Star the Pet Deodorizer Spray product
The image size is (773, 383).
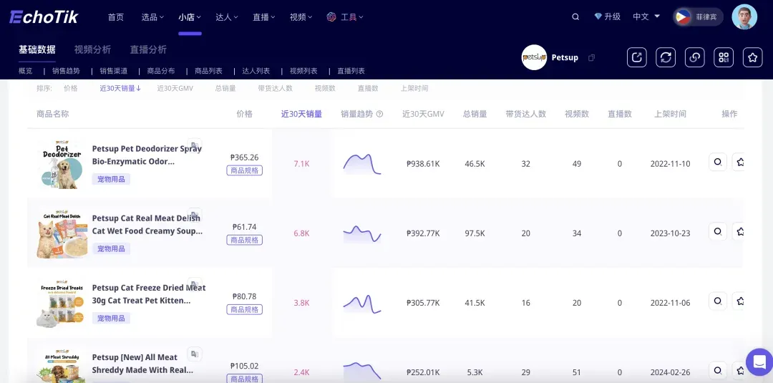pos(740,163)
